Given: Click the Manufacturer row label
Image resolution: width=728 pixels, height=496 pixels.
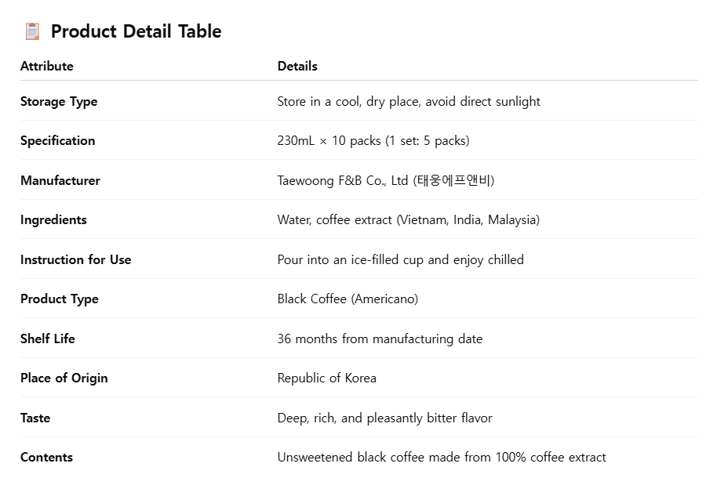Looking at the screenshot, I should [x=60, y=180].
